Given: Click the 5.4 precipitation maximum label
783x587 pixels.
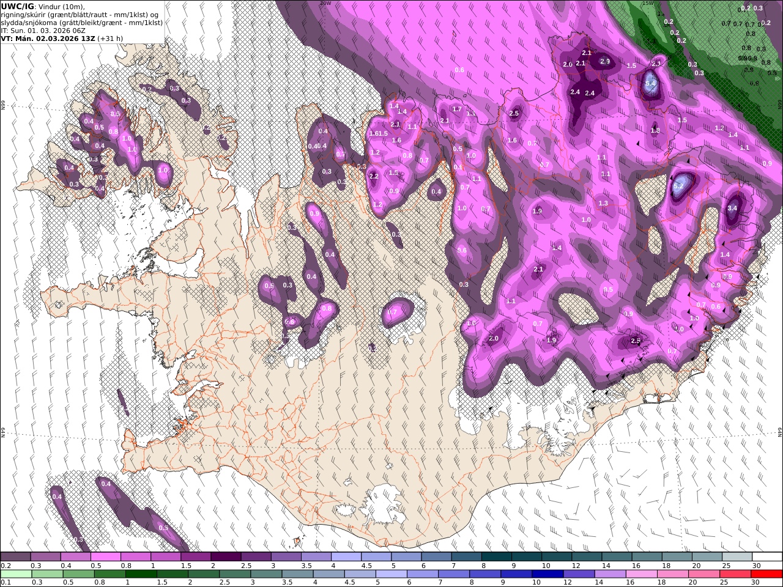Looking at the screenshot, I should [x=651, y=84].
